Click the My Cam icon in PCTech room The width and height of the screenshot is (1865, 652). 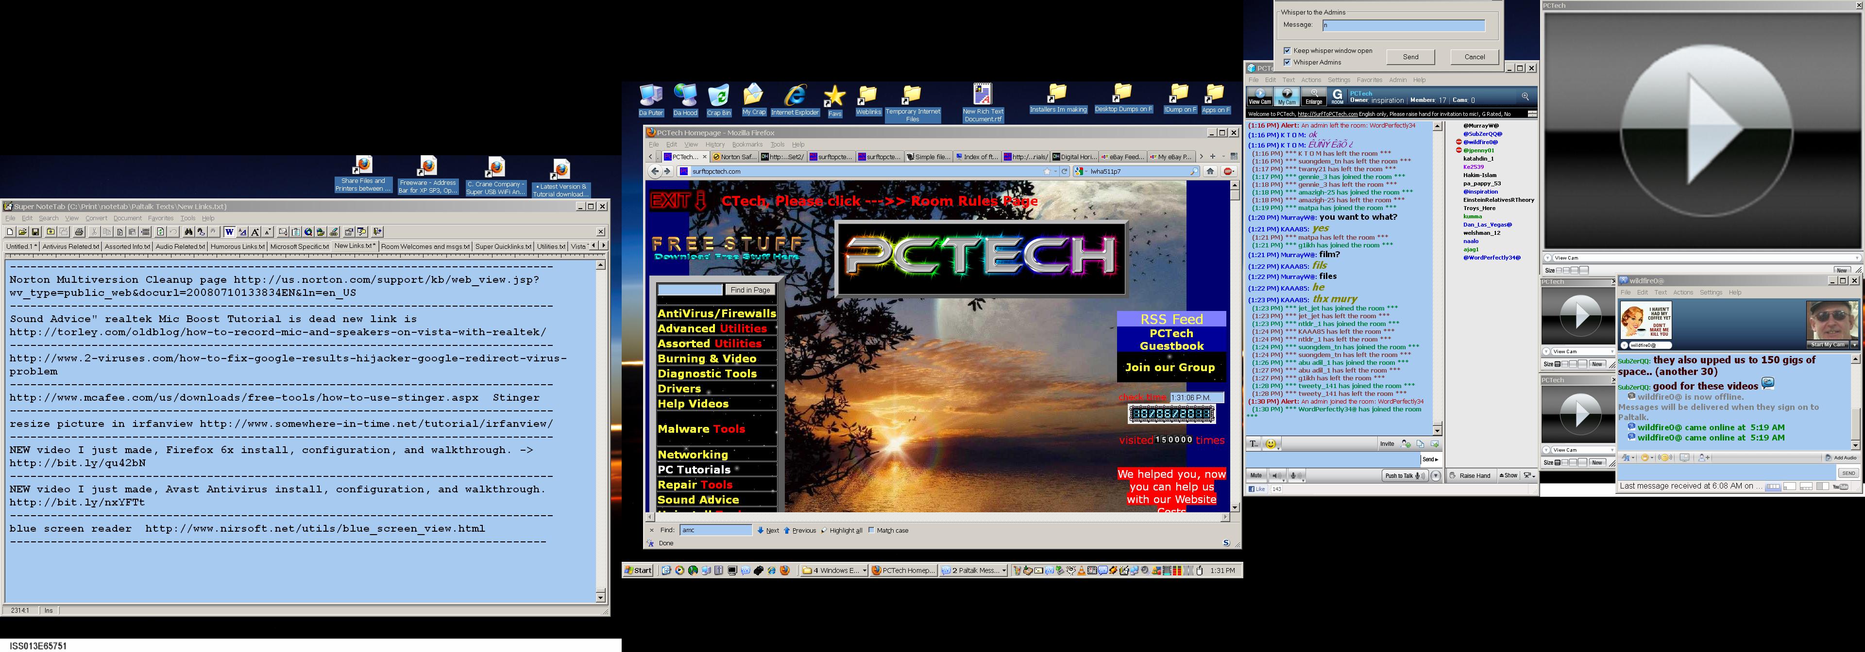(1287, 96)
